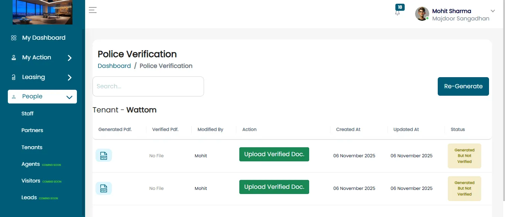Select the Visitors submenu item
The height and width of the screenshot is (217, 505).
coord(31,181)
